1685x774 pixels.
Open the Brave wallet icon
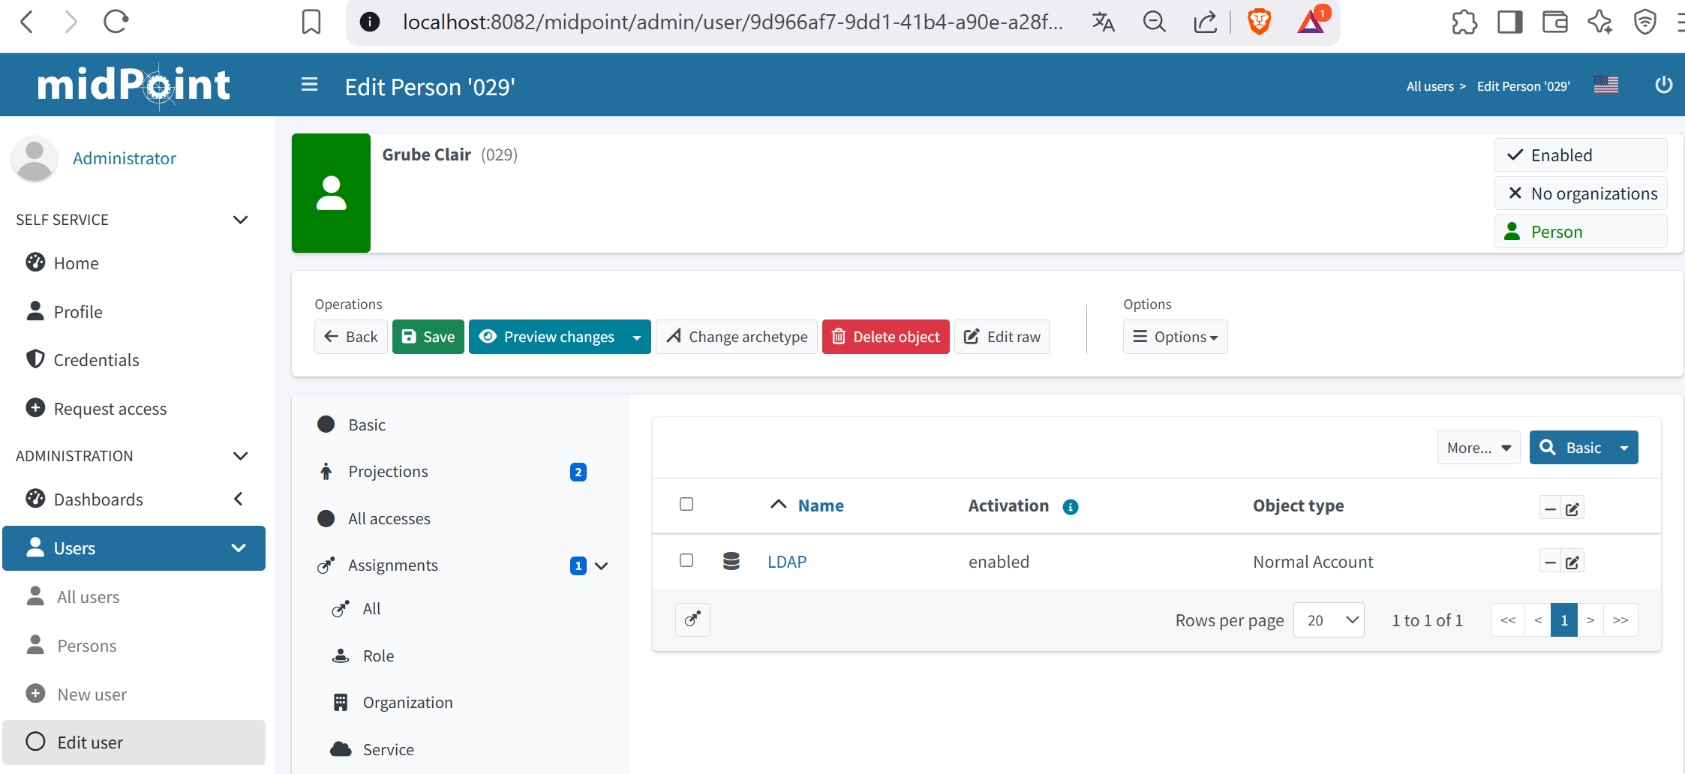(x=1555, y=22)
